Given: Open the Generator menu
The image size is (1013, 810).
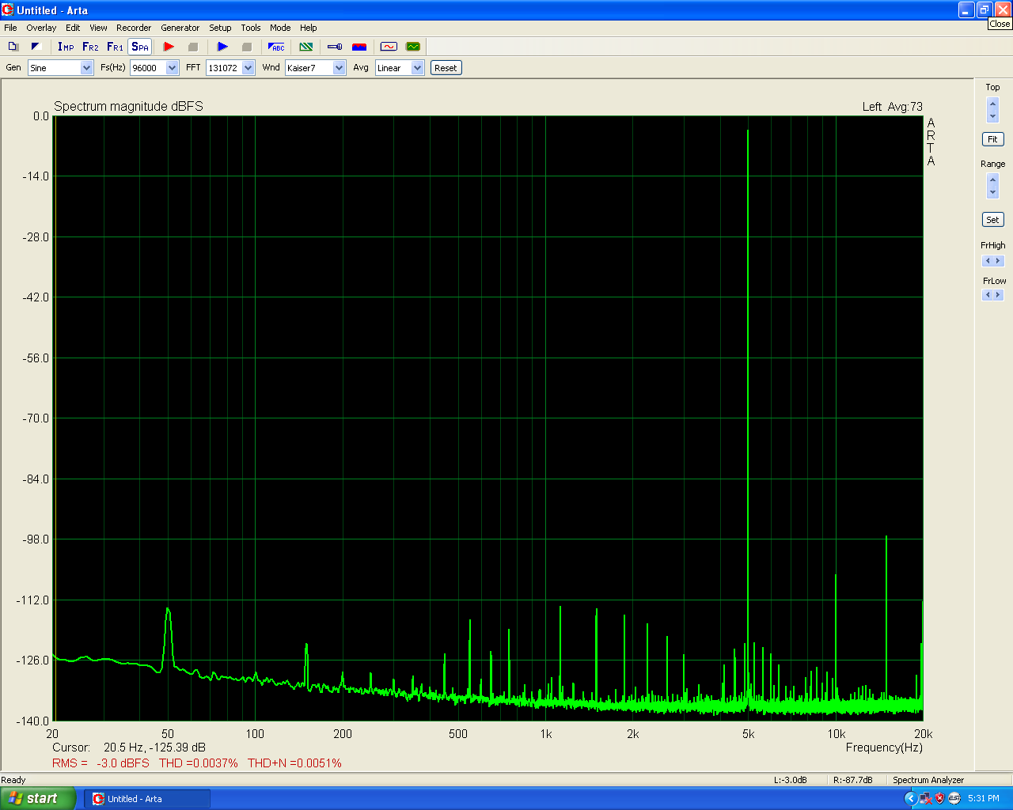Looking at the screenshot, I should coord(180,28).
